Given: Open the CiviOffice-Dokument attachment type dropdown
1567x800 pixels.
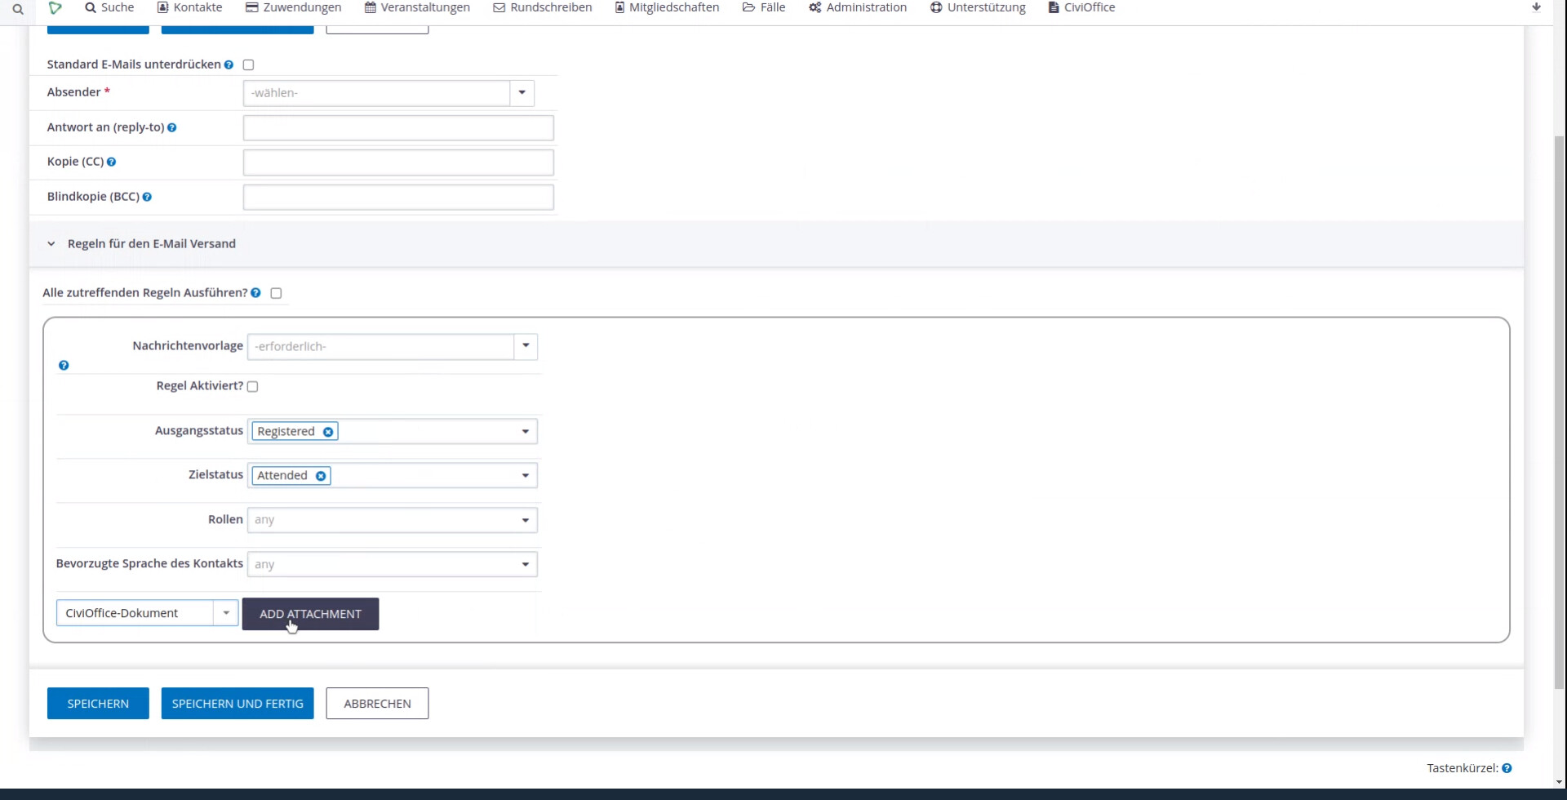Looking at the screenshot, I should coord(147,613).
